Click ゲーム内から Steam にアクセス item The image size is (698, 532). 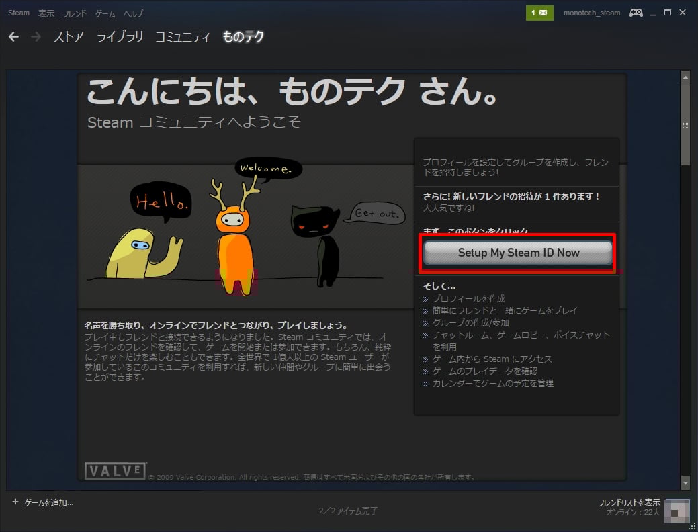492,359
